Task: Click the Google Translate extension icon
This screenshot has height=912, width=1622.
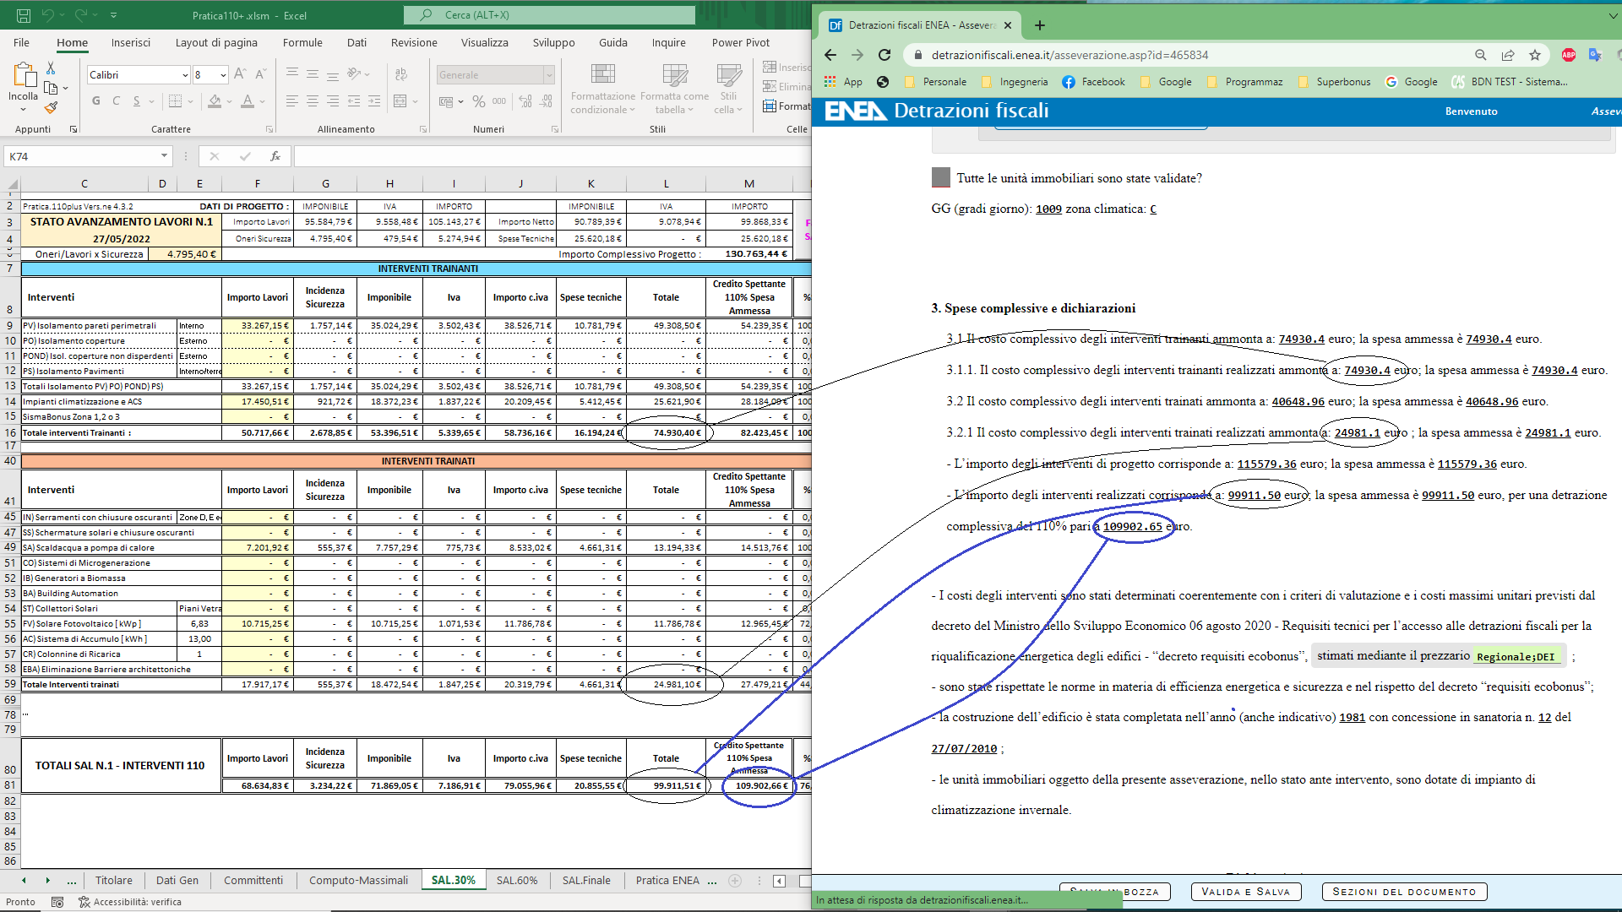Action: coord(1595,55)
